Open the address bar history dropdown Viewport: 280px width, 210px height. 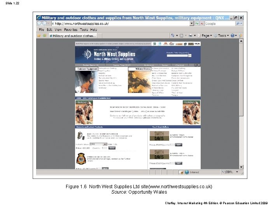click(192, 24)
